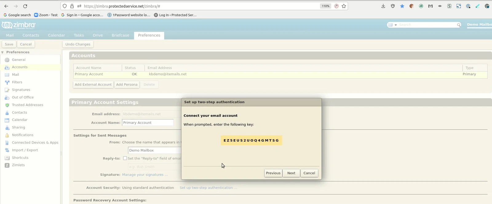The height and width of the screenshot is (204, 492).
Task: Click into the Zimbra search box
Action: 427,25
